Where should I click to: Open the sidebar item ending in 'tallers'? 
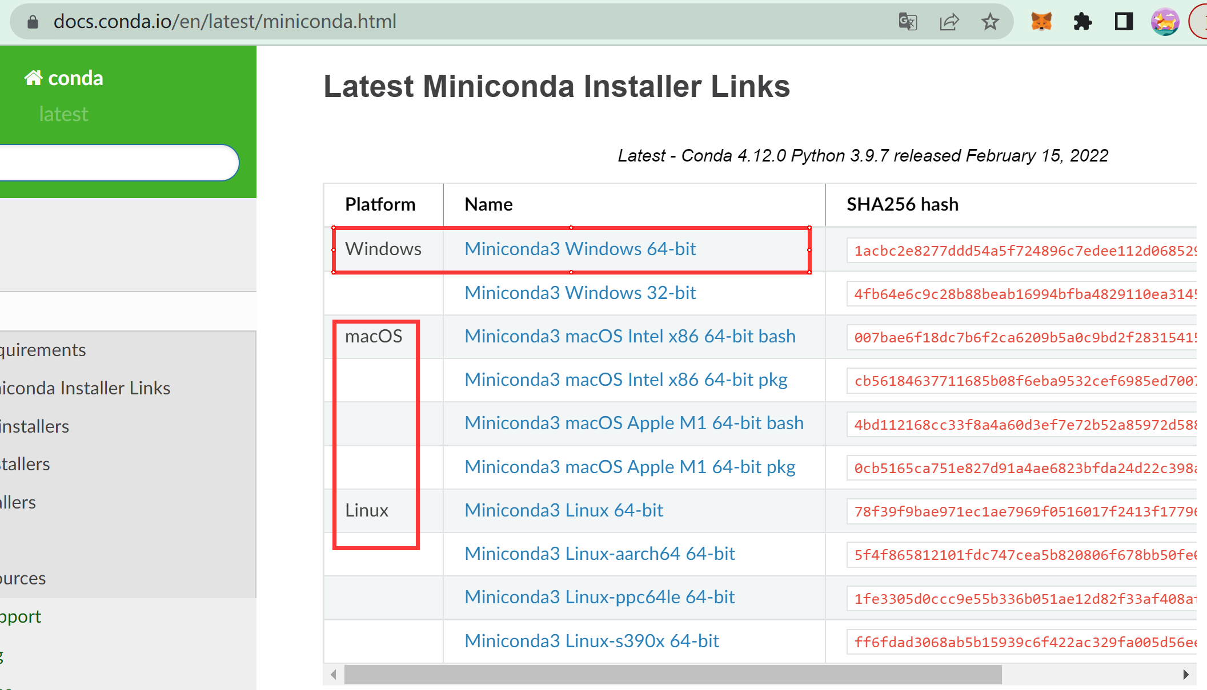click(25, 464)
